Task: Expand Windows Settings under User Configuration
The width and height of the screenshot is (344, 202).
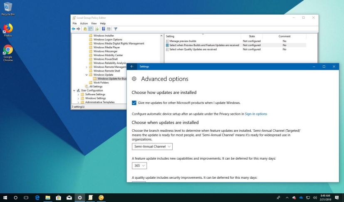Action: point(78,99)
